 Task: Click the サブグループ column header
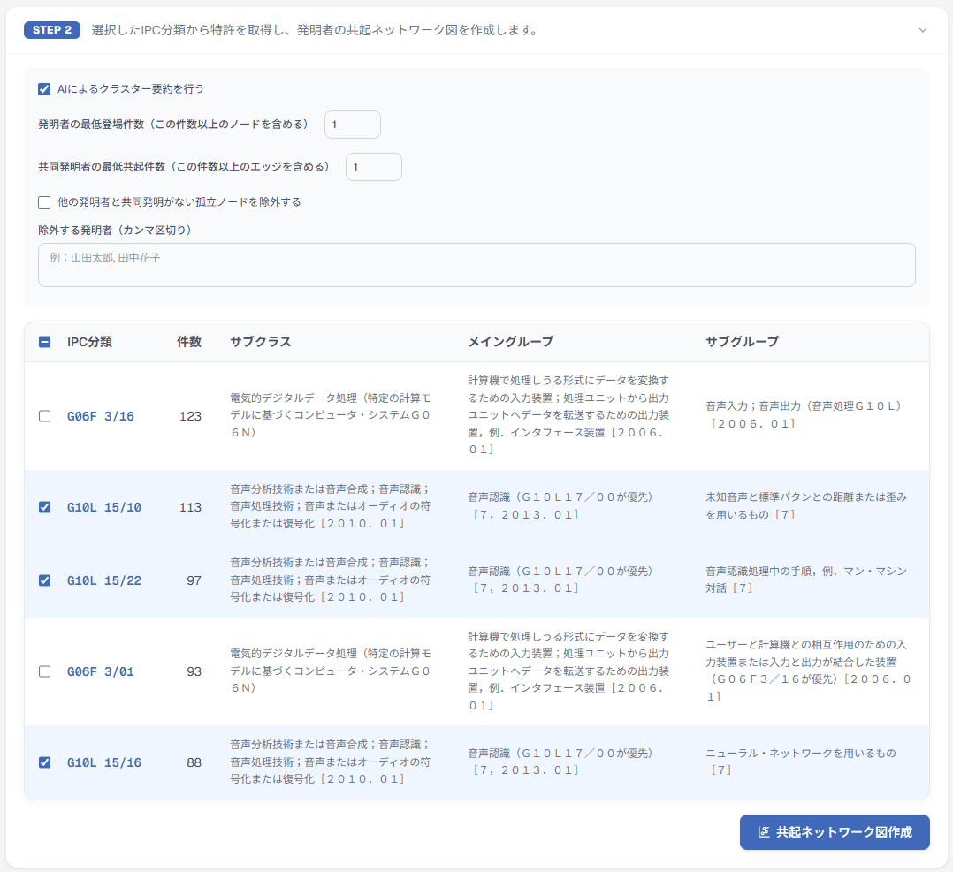[742, 342]
